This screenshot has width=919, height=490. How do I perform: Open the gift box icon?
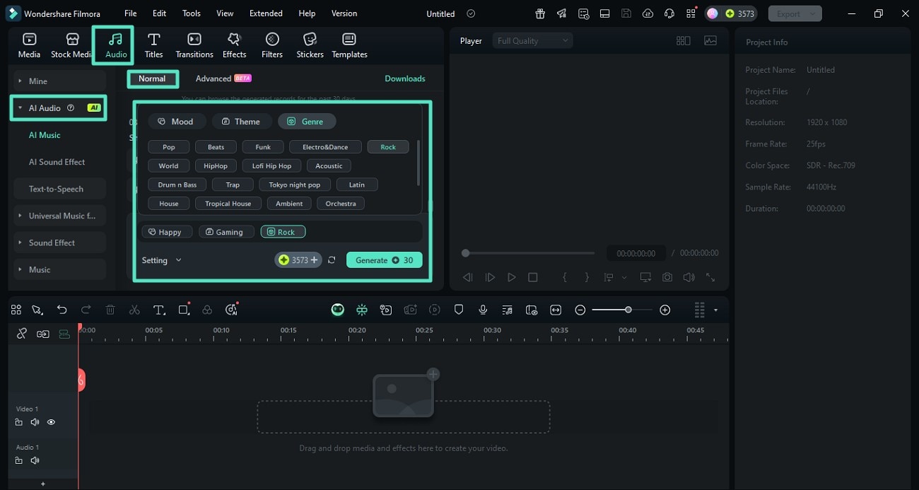(540, 13)
